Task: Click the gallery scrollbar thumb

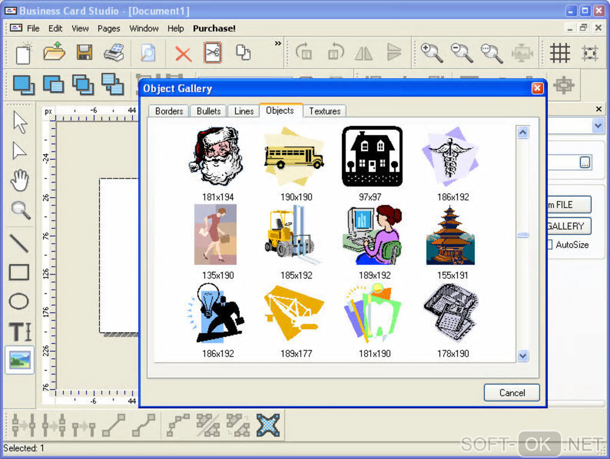Action: (x=523, y=235)
